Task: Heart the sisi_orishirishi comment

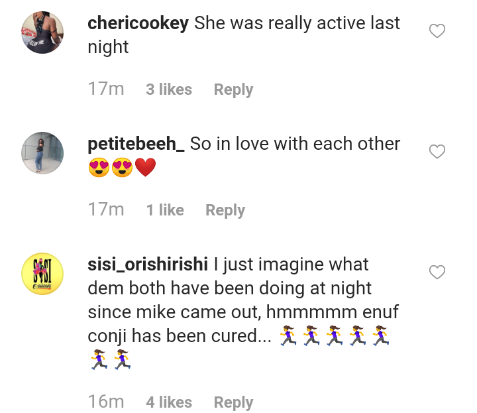Action: coord(437,272)
